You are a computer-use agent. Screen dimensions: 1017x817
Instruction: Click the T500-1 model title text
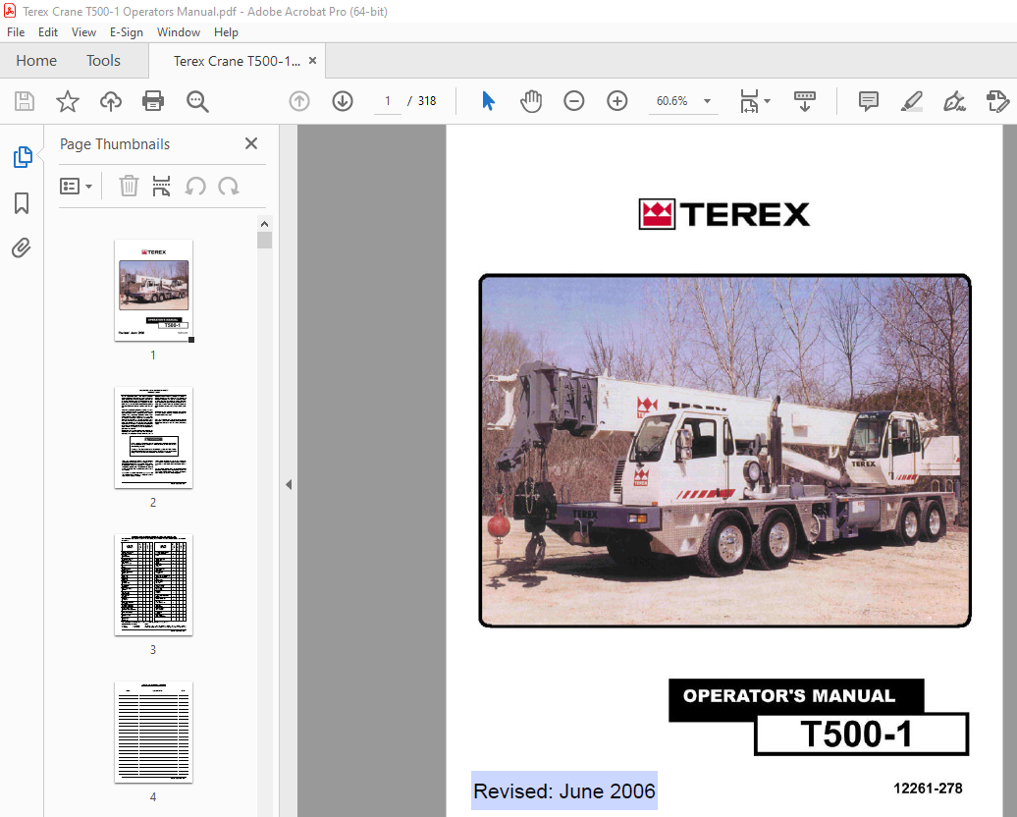[857, 734]
